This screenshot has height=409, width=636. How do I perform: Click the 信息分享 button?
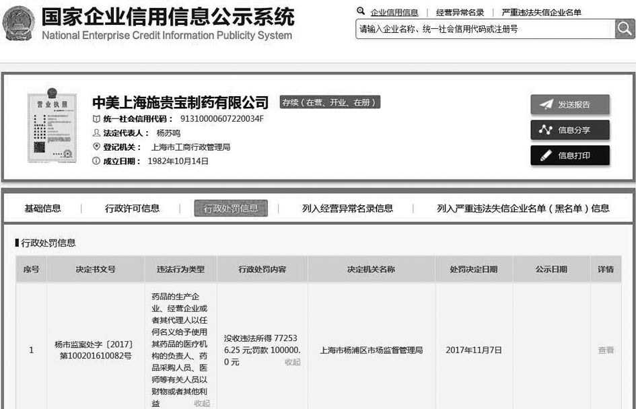570,130
